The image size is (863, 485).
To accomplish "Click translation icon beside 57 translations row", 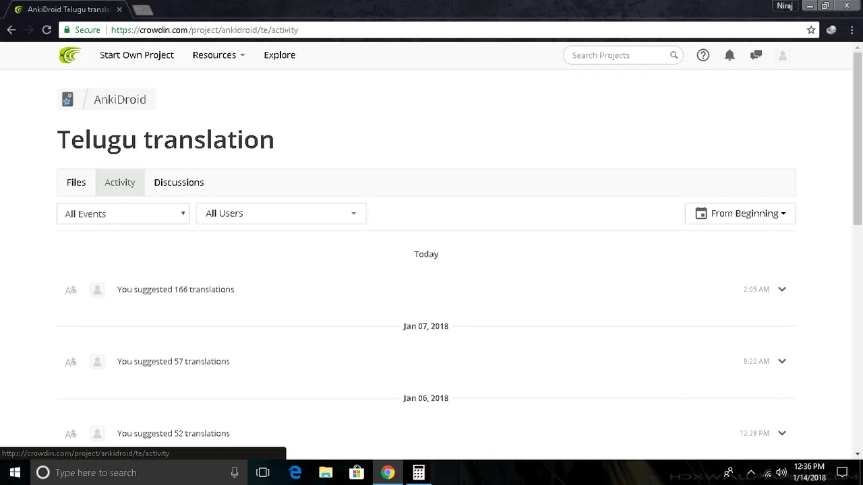I will coord(71,362).
